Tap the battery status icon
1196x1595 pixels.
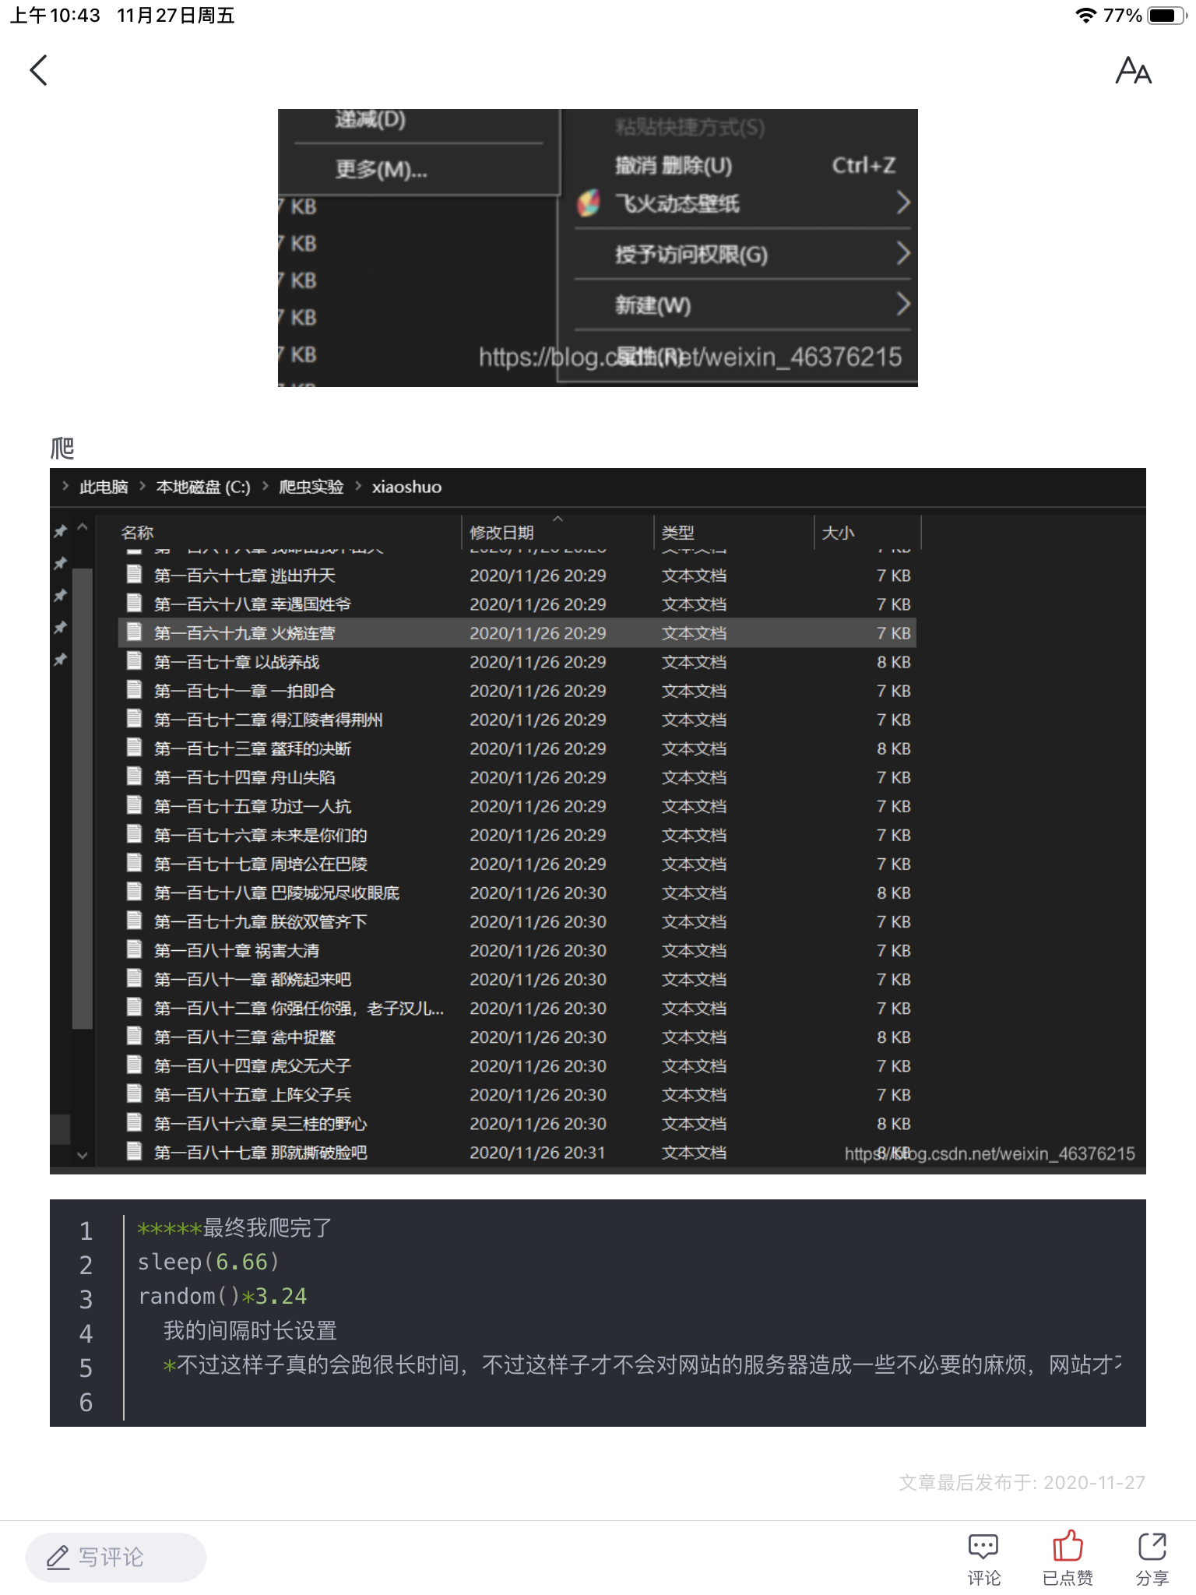click(1166, 16)
